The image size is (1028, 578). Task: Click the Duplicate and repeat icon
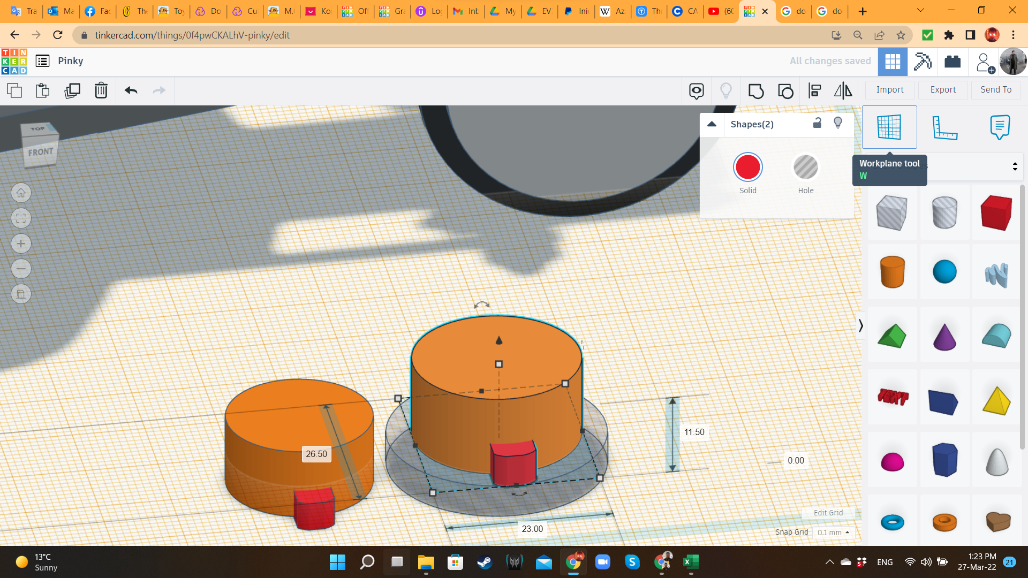[x=72, y=90]
